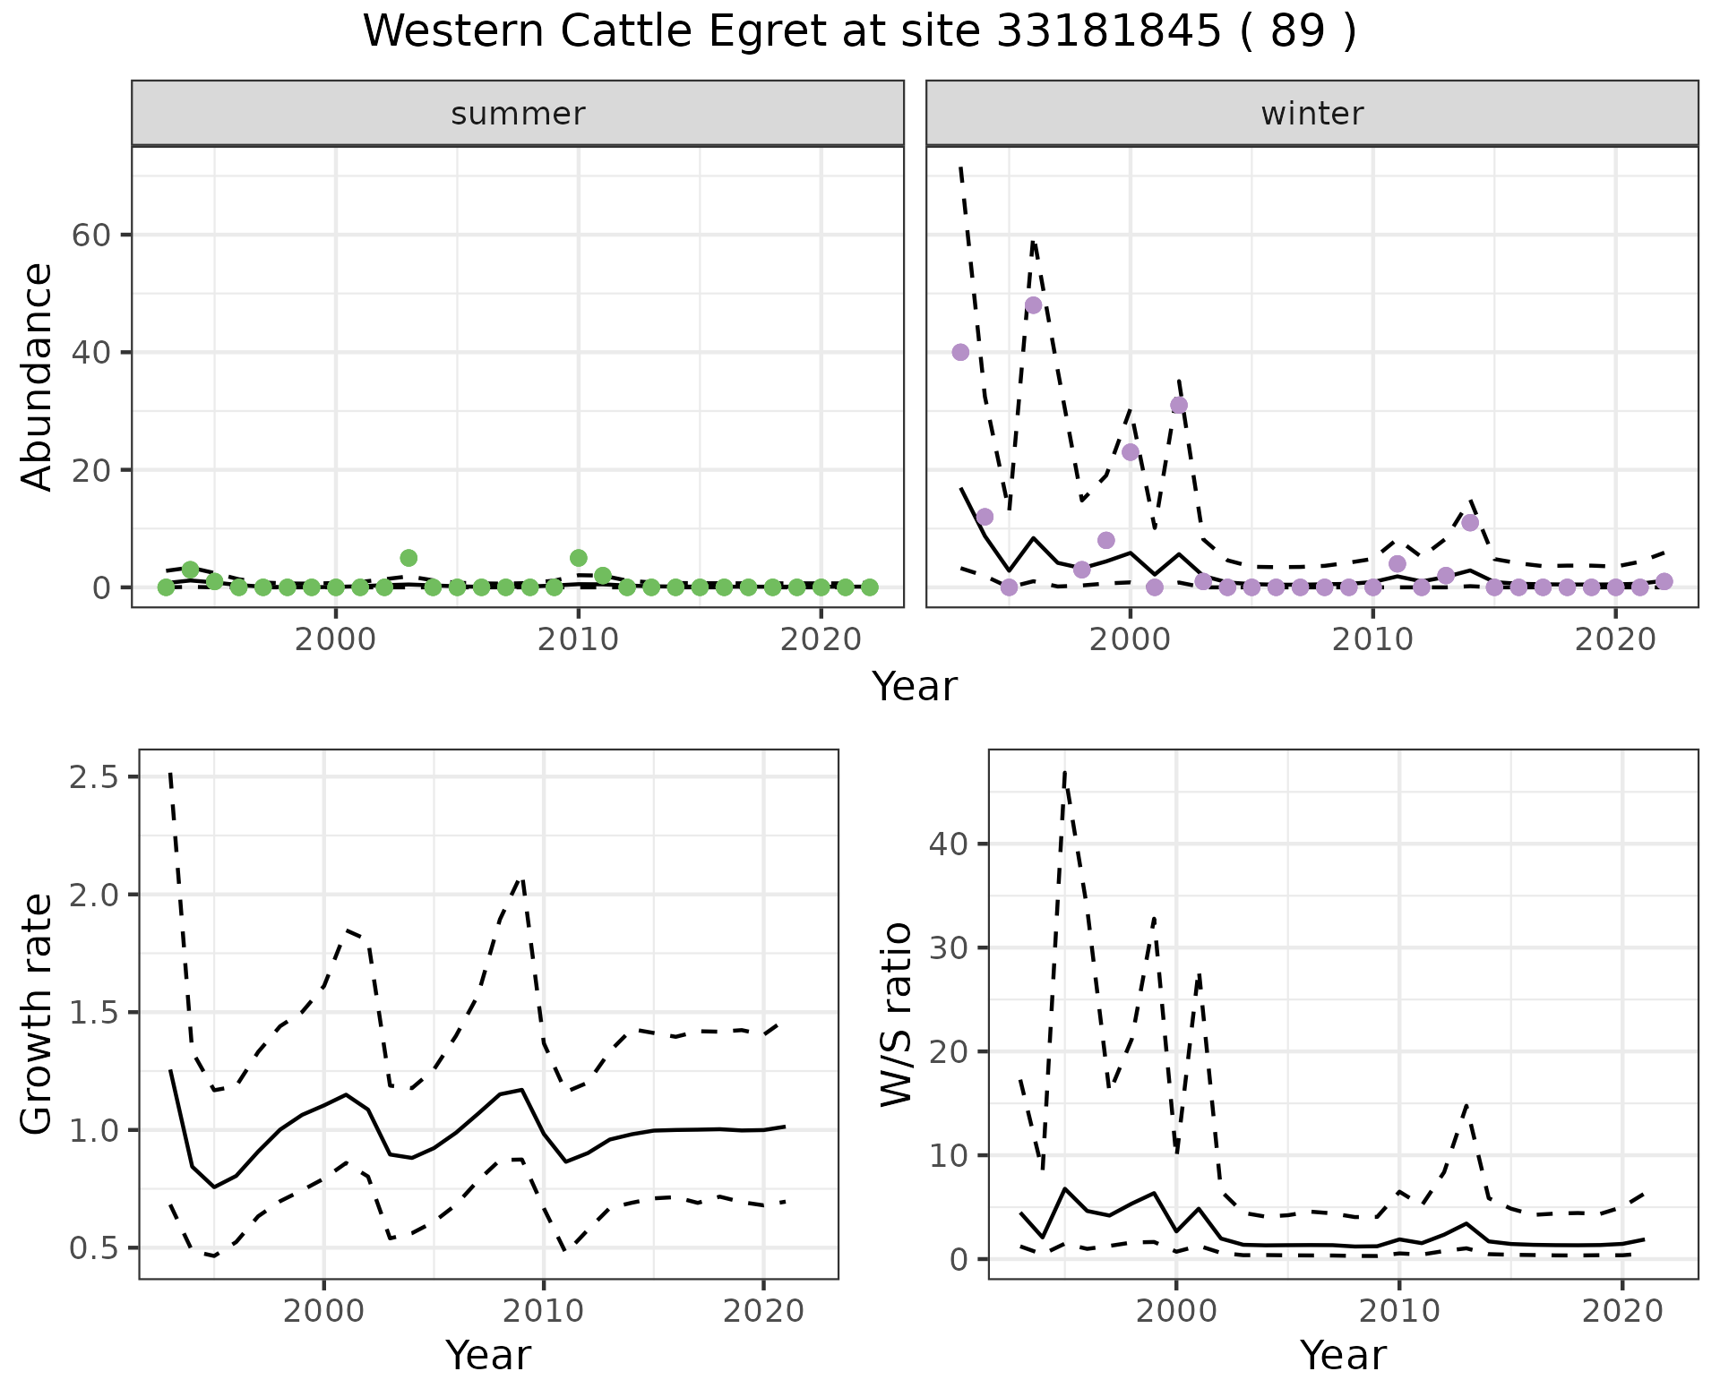Viewport: 1720px width, 1397px height.
Task: Click the "Growth rate" y-axis label
Action: [38, 1014]
